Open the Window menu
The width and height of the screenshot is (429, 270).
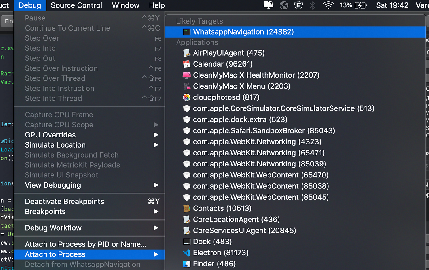(126, 5)
